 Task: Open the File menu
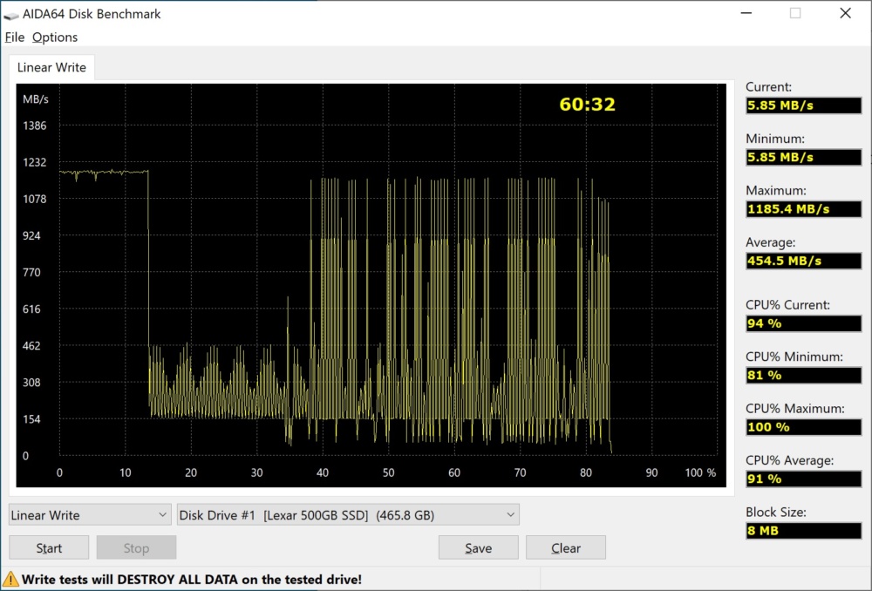point(15,37)
